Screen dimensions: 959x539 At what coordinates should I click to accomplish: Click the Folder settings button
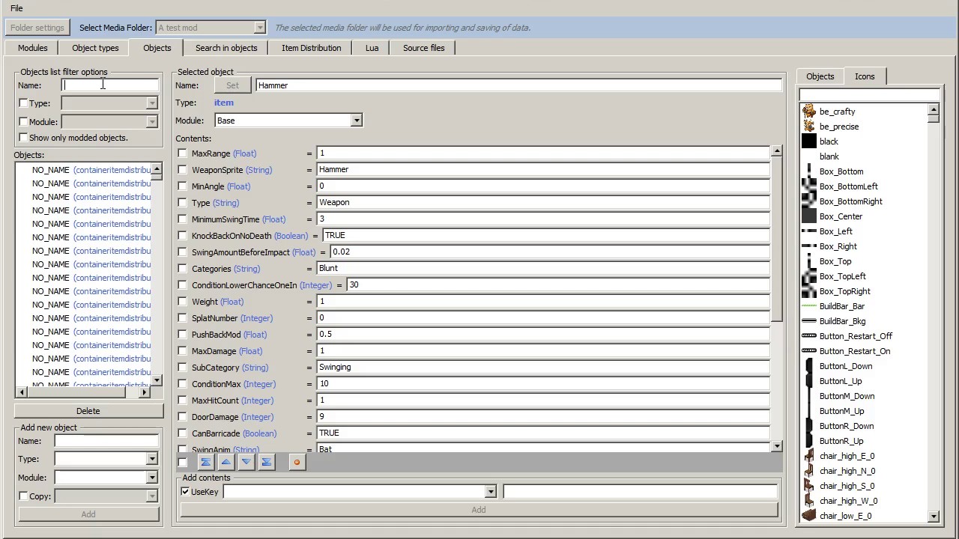pos(37,28)
